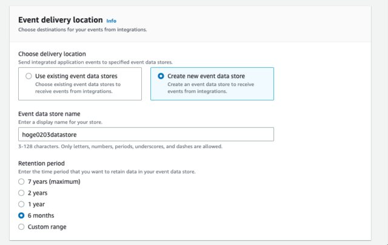Screen dimensions: 388x245
Task: Click the 'Event data store name' field label
Action: 49,114
